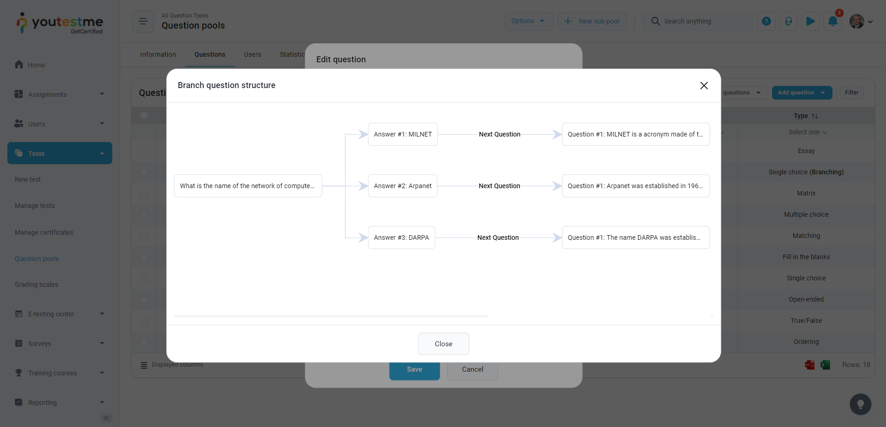The width and height of the screenshot is (886, 427).
Task: Check the first question row checkbox
Action: [144, 151]
